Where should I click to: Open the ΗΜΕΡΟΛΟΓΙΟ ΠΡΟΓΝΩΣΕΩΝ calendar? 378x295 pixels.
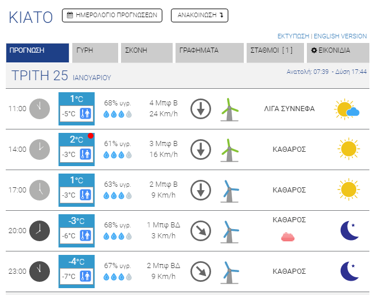(112, 15)
